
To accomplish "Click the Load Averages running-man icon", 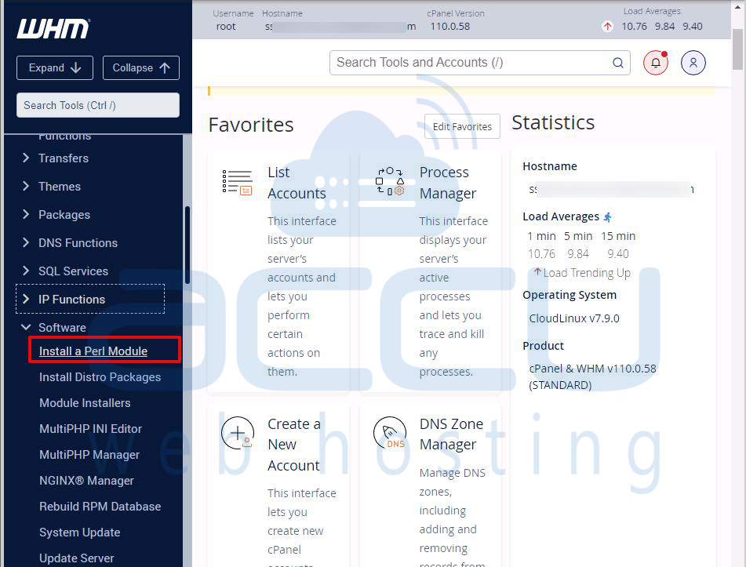I will [x=608, y=217].
